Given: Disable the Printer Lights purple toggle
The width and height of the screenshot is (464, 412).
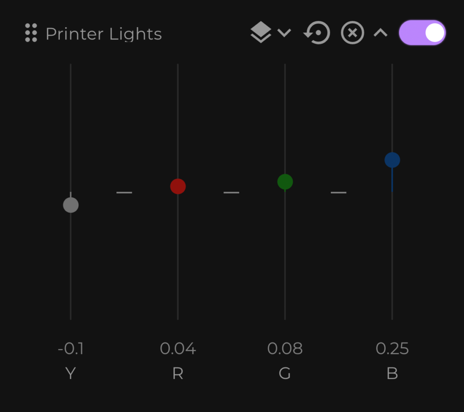Looking at the screenshot, I should [422, 33].
